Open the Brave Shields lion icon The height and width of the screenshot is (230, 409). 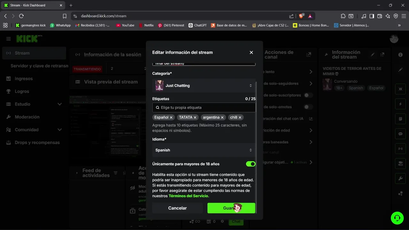pyautogui.click(x=301, y=16)
